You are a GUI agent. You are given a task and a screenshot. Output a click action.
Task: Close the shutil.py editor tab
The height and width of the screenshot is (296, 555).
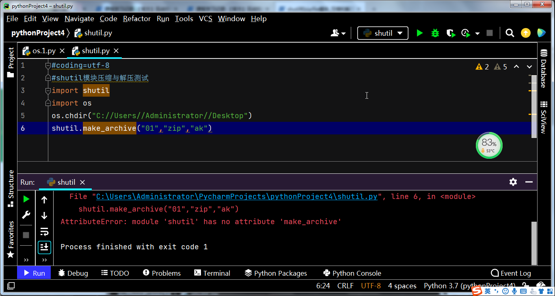[x=116, y=51]
